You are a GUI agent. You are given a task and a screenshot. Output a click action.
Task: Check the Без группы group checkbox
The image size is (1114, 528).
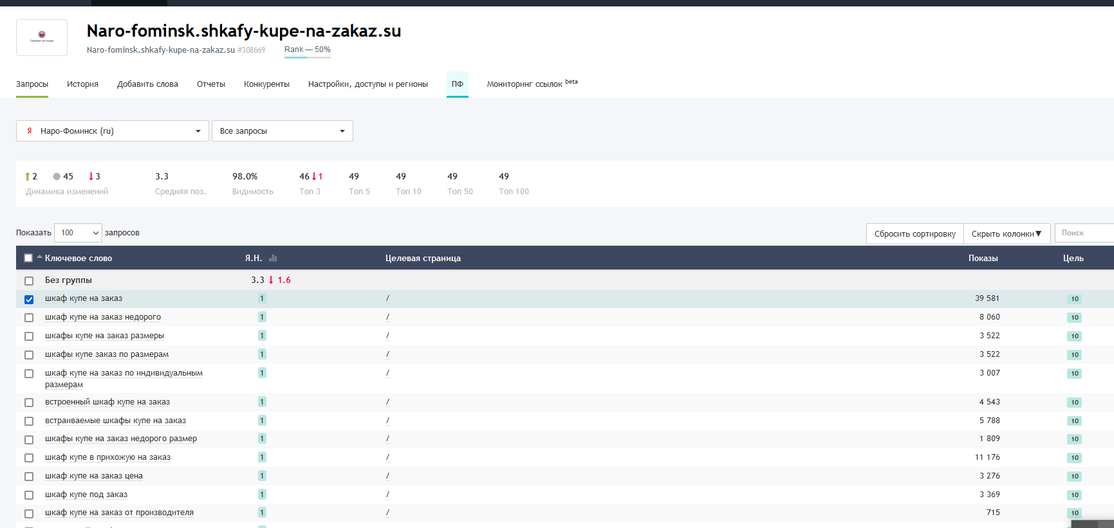29,281
